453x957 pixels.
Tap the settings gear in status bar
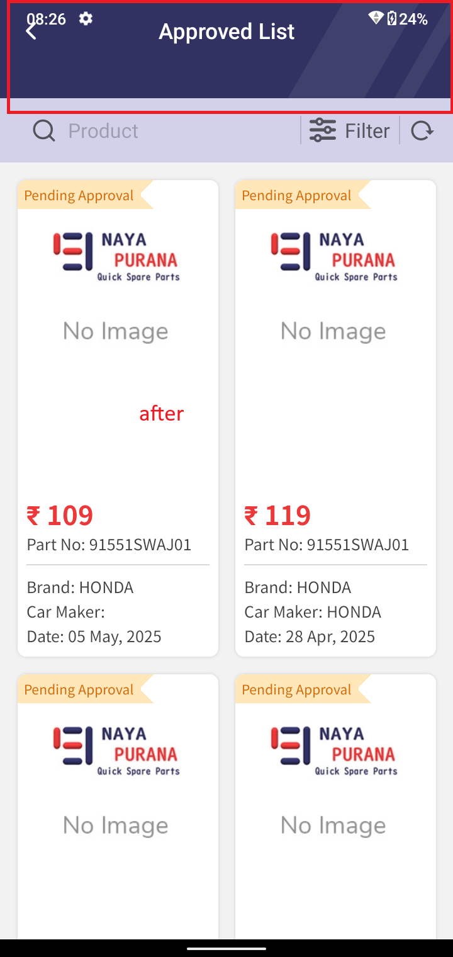pyautogui.click(x=86, y=19)
